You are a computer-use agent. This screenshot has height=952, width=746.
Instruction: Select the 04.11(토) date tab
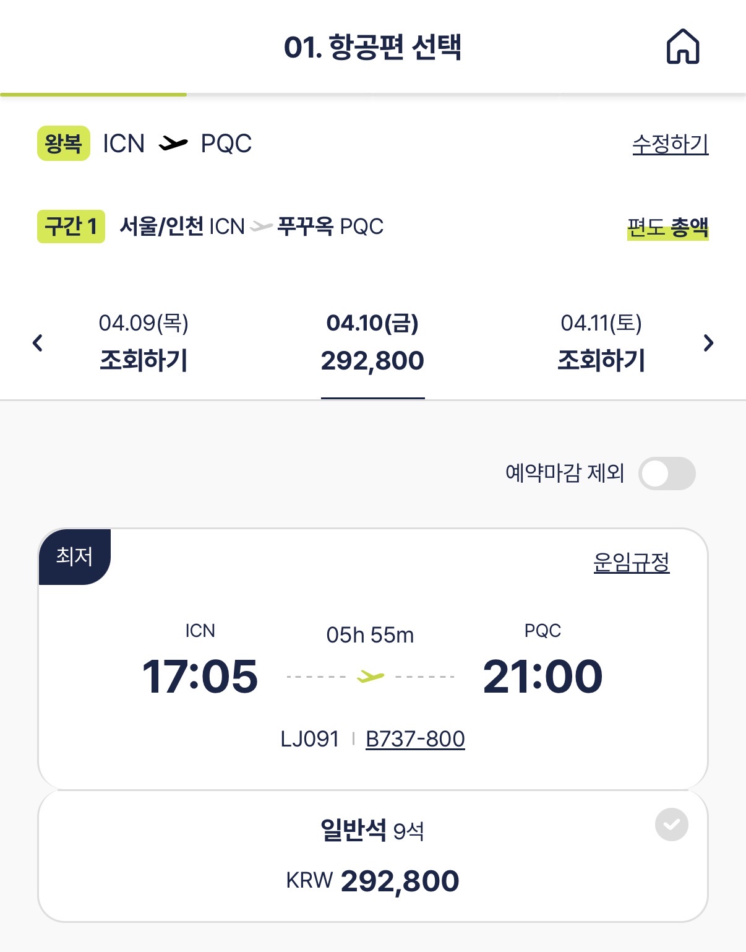pos(601,342)
